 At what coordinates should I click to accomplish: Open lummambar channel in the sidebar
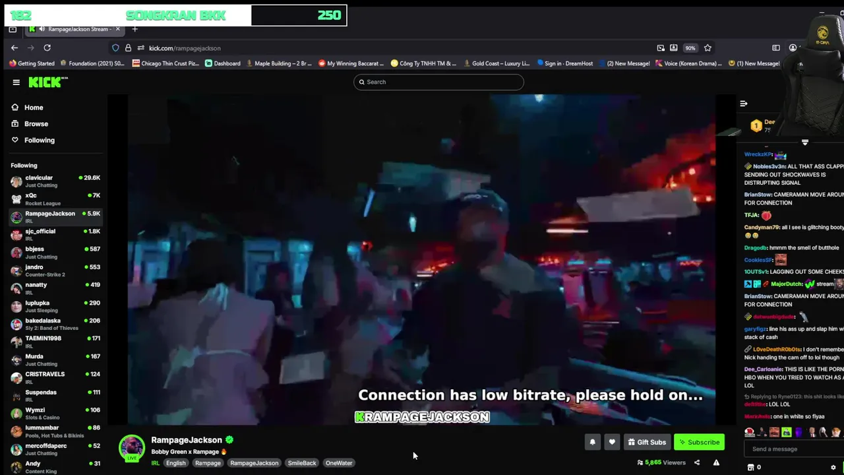pyautogui.click(x=55, y=431)
